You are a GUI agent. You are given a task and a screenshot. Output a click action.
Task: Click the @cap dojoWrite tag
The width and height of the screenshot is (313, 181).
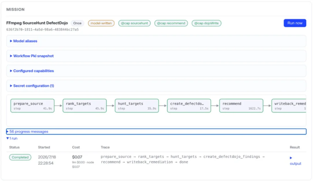(x=206, y=23)
